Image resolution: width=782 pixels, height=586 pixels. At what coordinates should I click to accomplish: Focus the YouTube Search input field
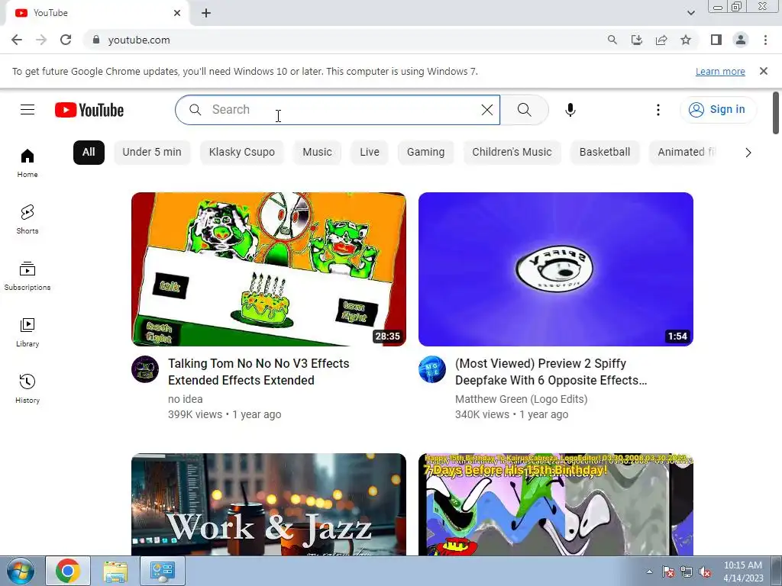tap(338, 110)
